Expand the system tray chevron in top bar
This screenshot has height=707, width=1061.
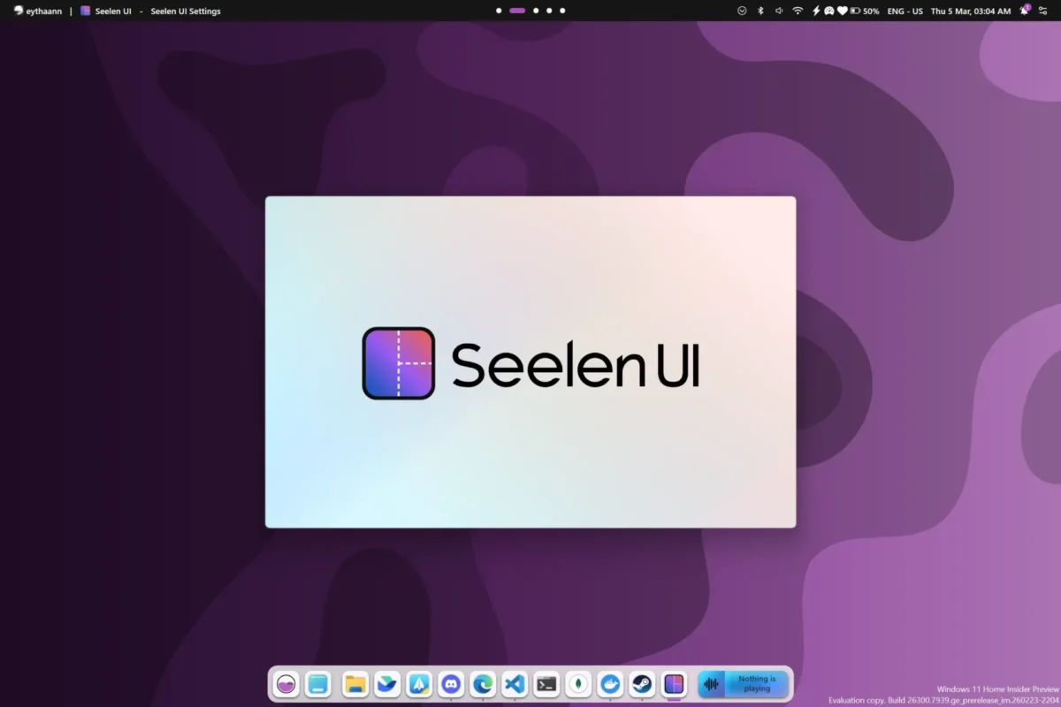coord(742,11)
